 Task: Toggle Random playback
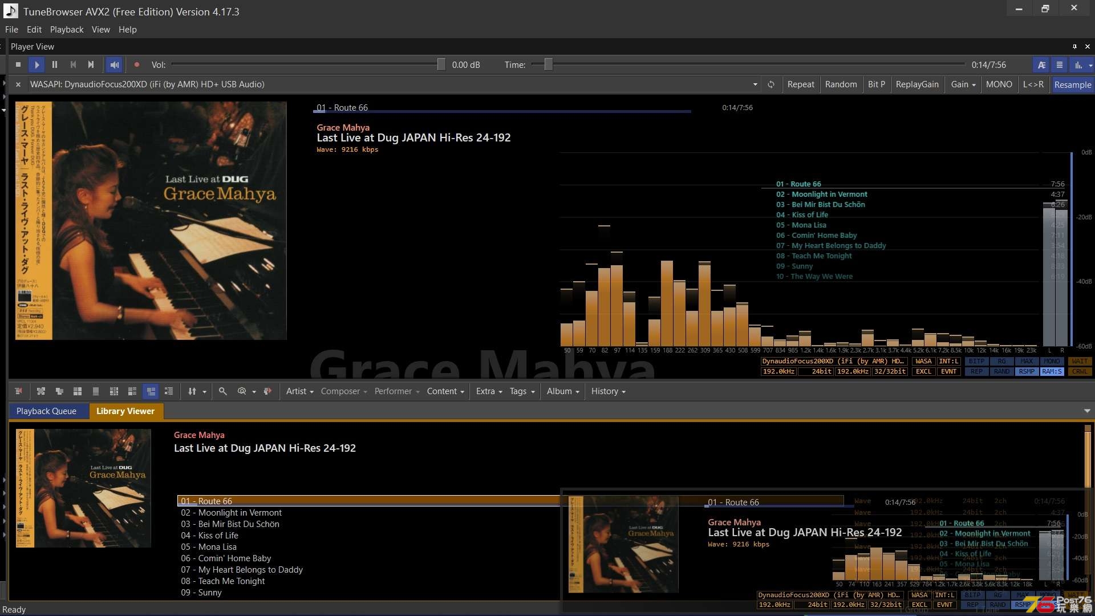(841, 84)
